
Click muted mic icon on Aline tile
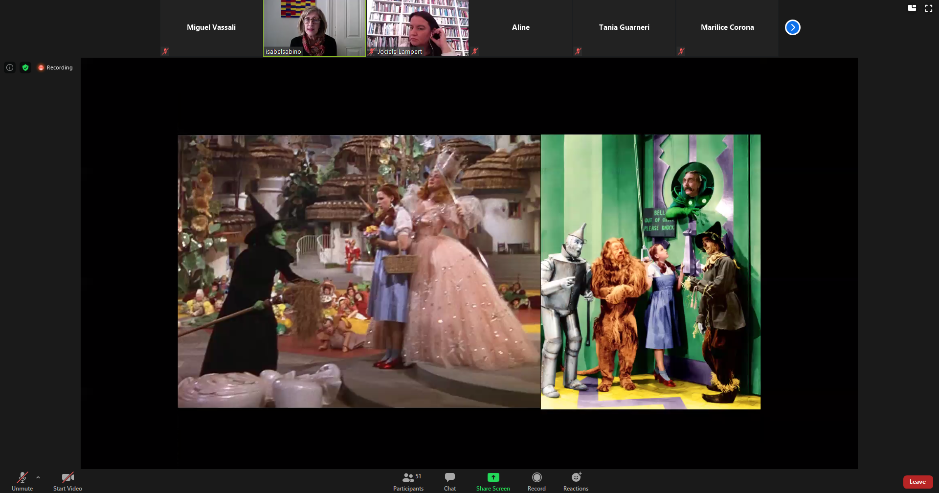point(475,51)
